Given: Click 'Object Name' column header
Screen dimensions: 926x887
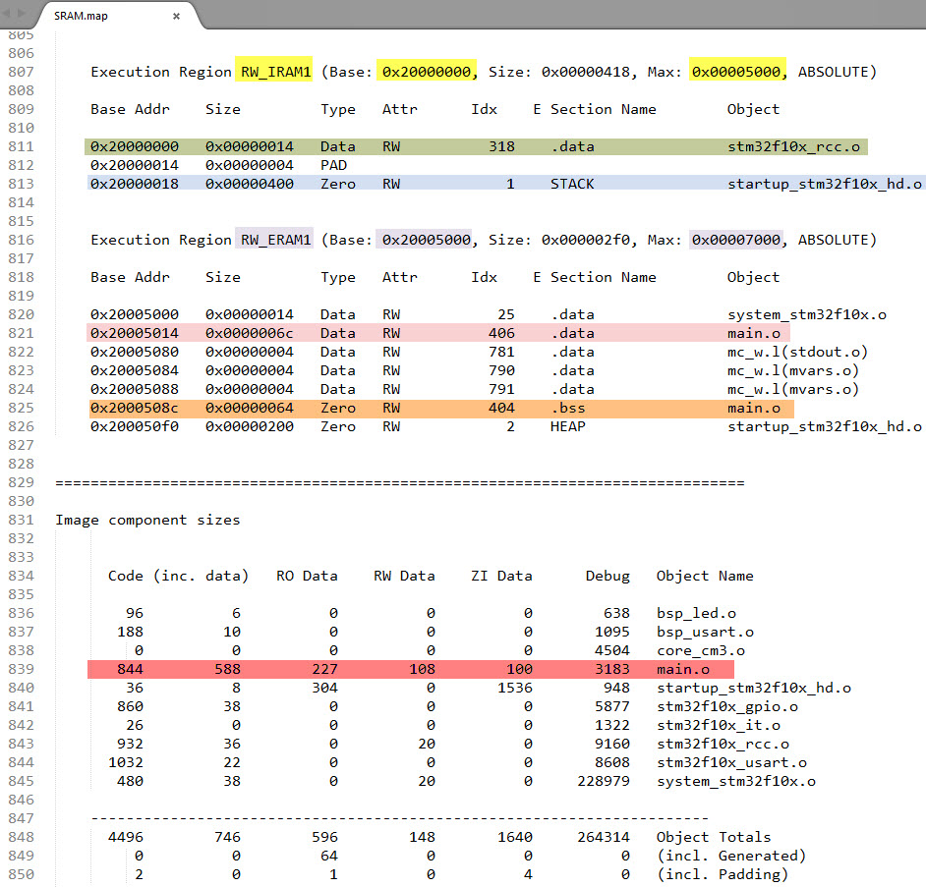Looking at the screenshot, I should click(x=705, y=576).
